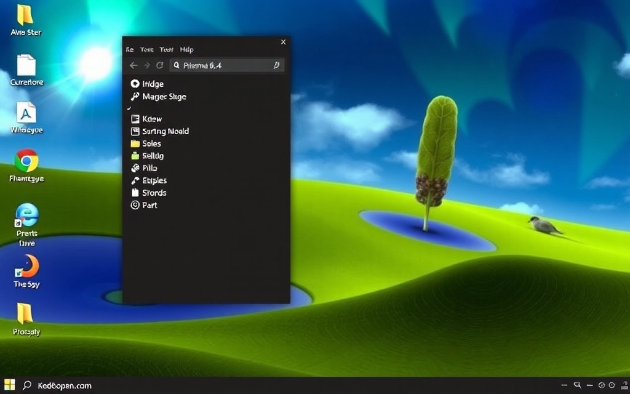Launch the Firefox 'The Sgy' desktop icon
Viewport: 630px width, 394px height.
[27, 266]
